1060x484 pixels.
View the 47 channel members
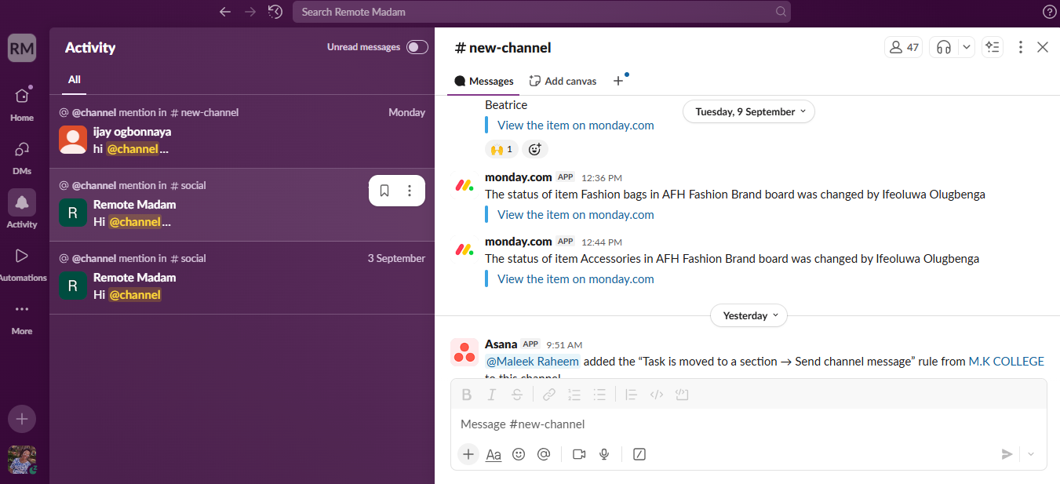pyautogui.click(x=903, y=47)
